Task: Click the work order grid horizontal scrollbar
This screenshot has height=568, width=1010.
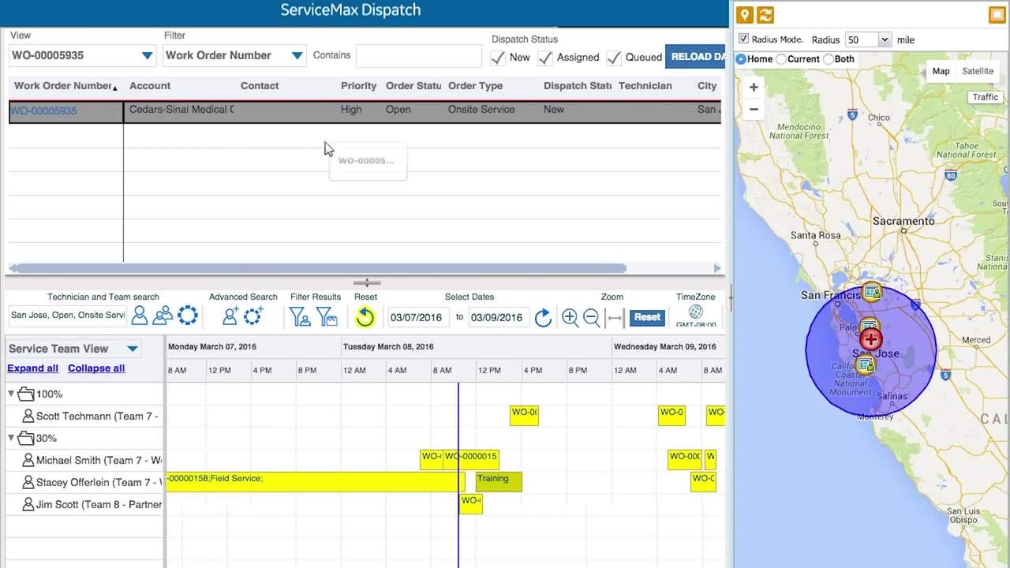Action: click(320, 268)
